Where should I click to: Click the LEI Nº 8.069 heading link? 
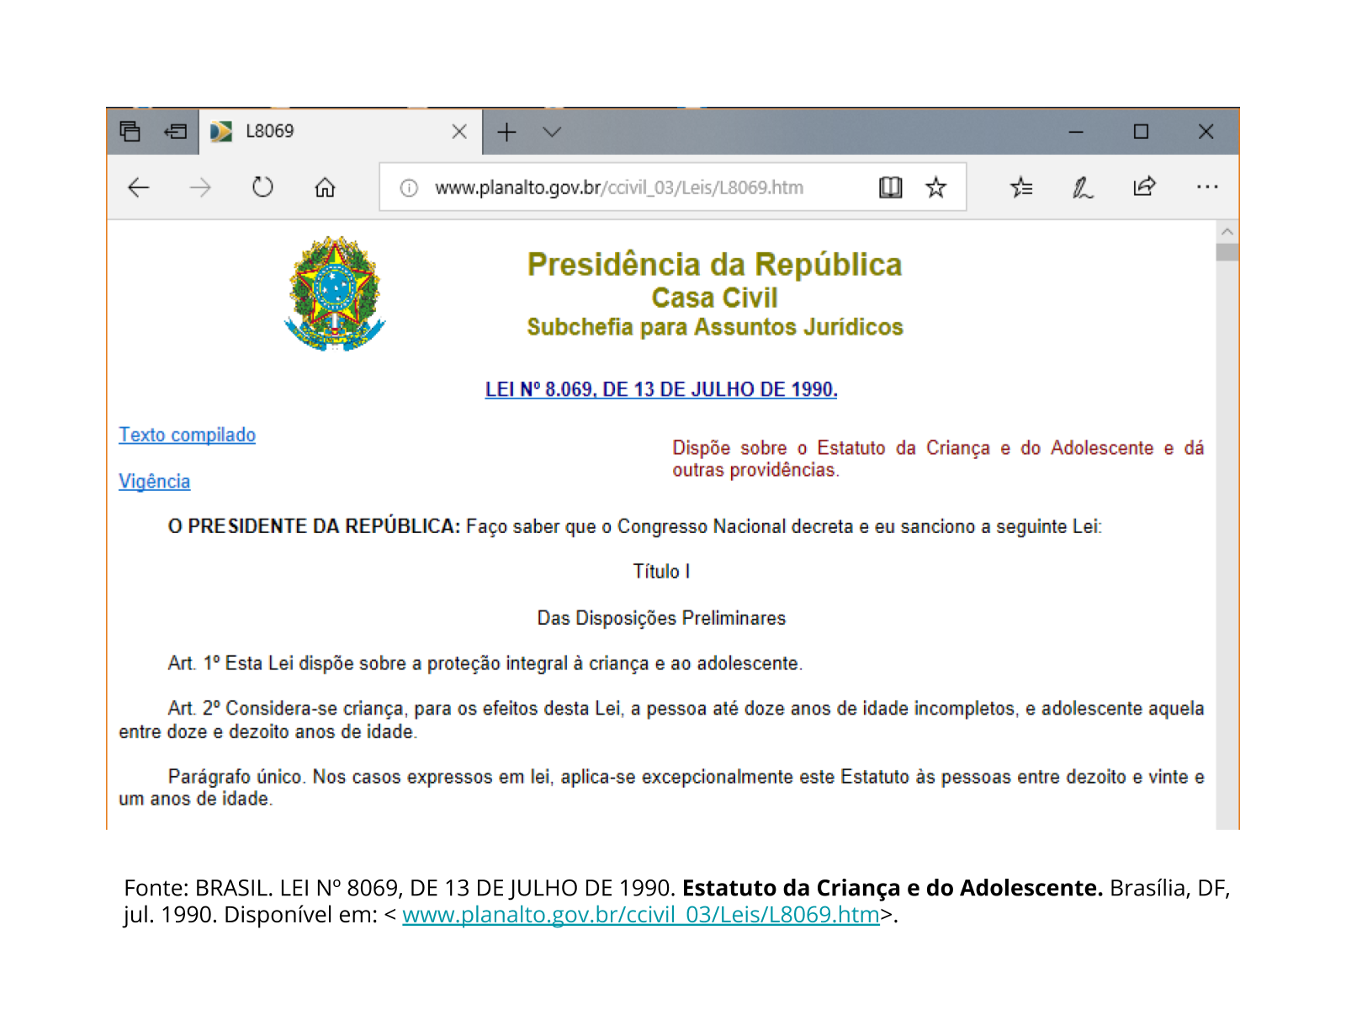(x=661, y=389)
